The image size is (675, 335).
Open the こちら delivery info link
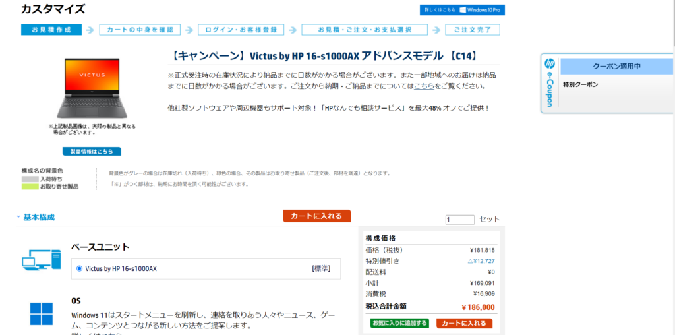coord(424,86)
